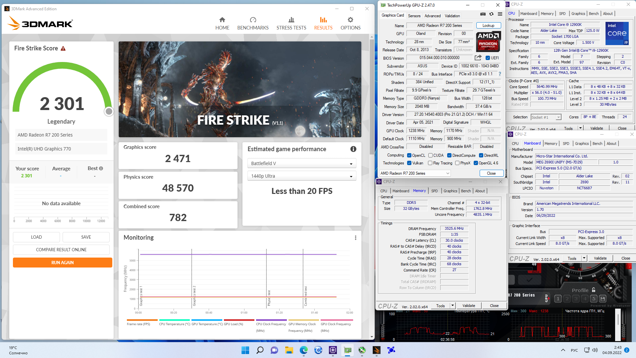Click the Lookup button in GPU-Z
Image resolution: width=636 pixels, height=358 pixels.
click(488, 26)
